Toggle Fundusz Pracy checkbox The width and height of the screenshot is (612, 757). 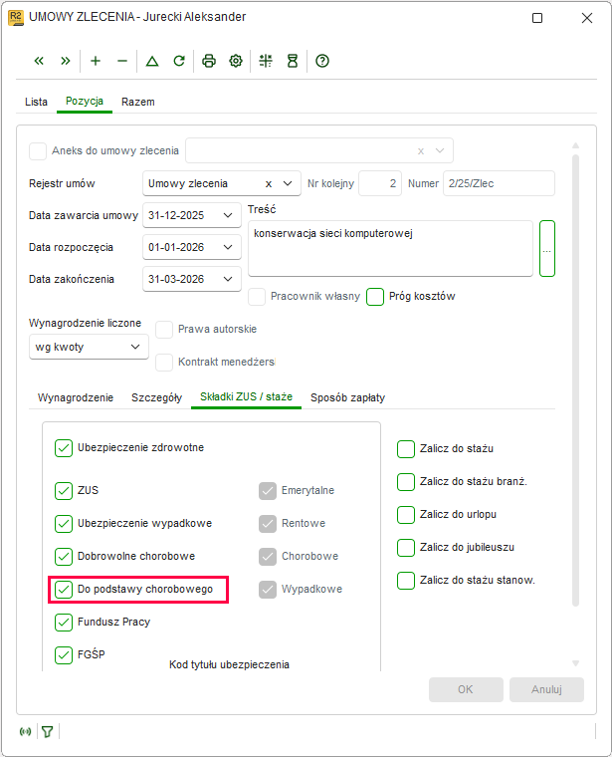click(x=64, y=622)
